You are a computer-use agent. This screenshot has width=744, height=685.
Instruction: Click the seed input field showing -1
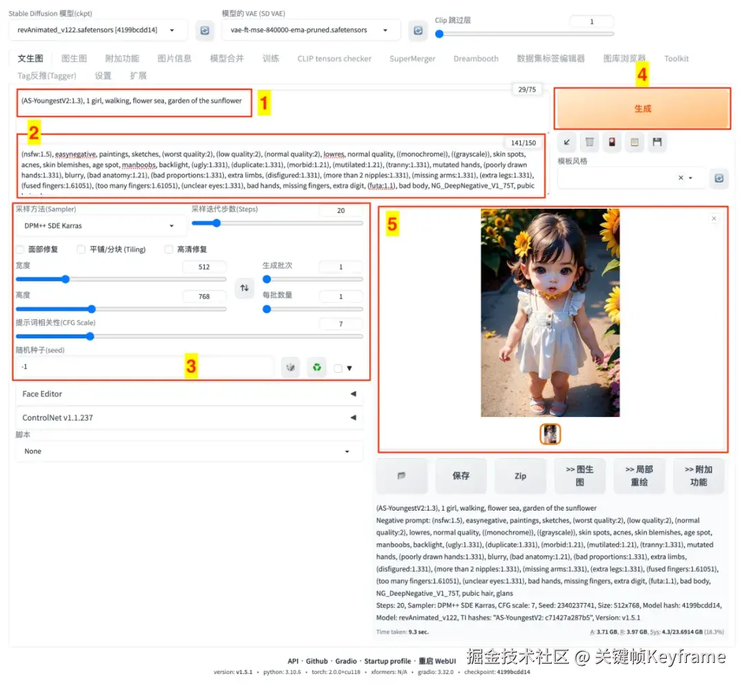(x=145, y=367)
